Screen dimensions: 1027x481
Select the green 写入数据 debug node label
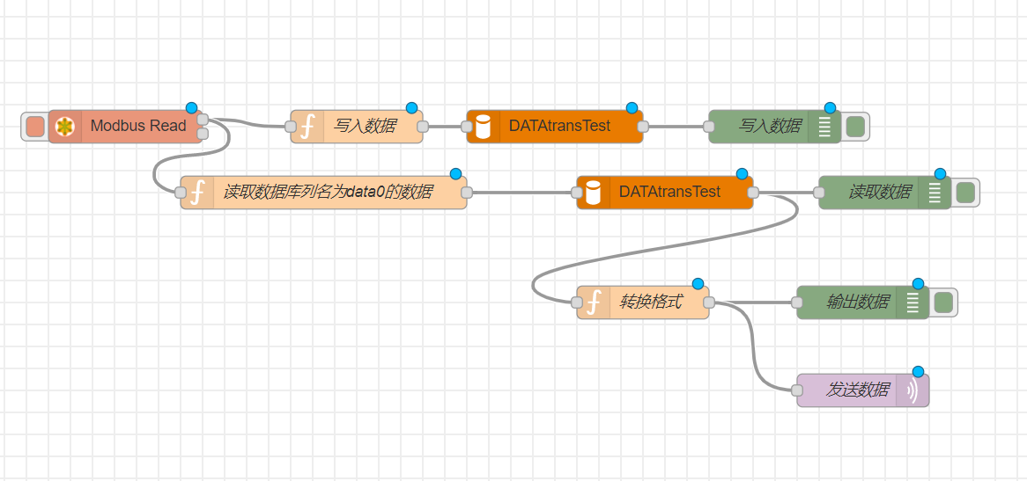tap(770, 126)
